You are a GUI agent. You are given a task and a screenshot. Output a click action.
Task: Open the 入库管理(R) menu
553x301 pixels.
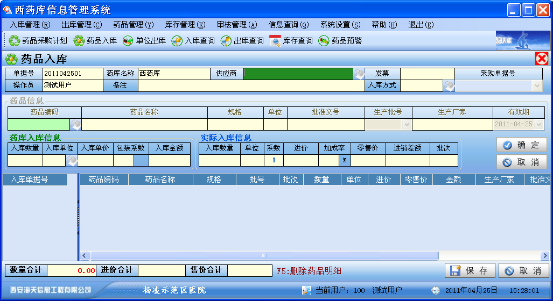click(x=30, y=25)
